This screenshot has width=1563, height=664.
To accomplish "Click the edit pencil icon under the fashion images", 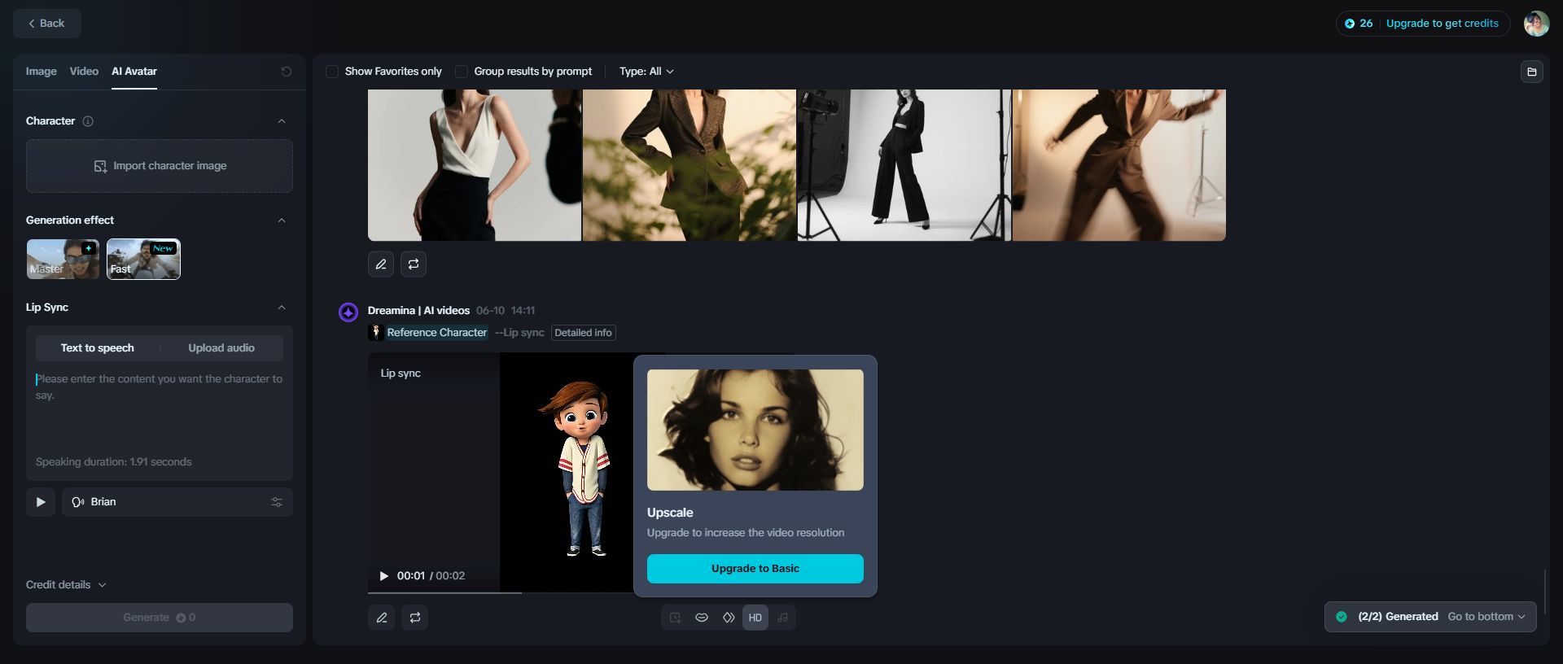I will (x=381, y=264).
